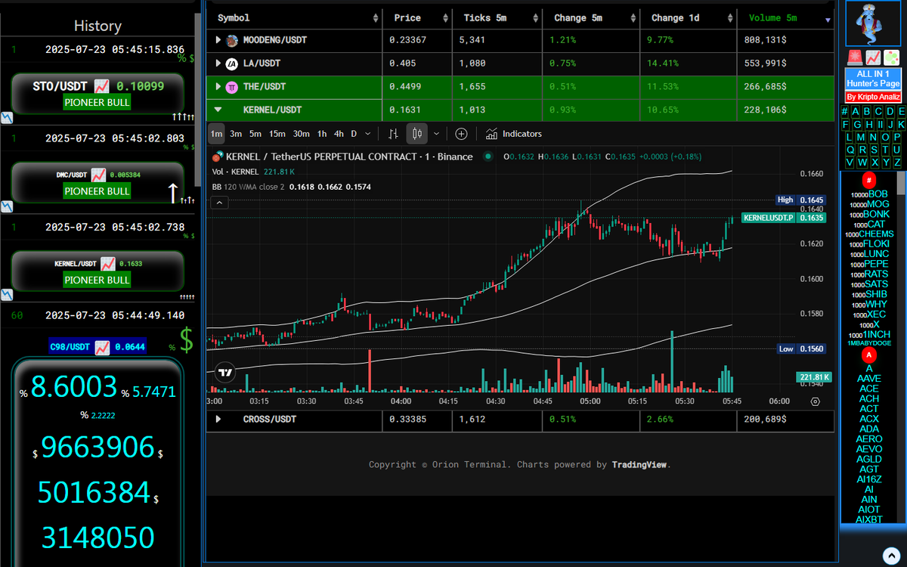Select AAVE from the coin list

(869, 378)
